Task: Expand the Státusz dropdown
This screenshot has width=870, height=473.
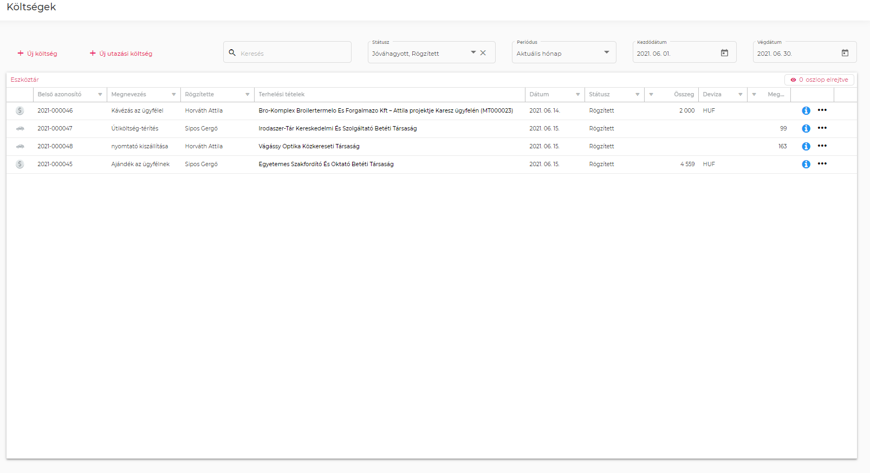Action: (x=473, y=52)
